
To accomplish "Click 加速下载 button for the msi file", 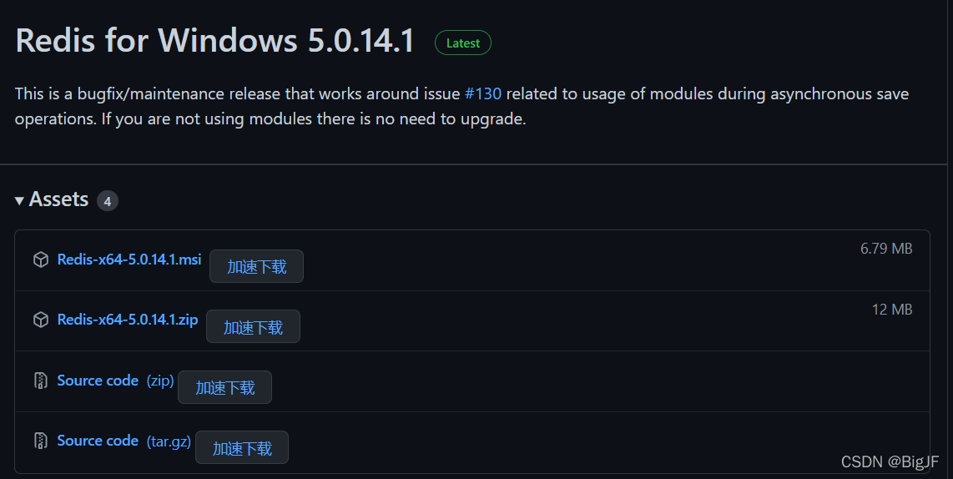I will click(256, 266).
